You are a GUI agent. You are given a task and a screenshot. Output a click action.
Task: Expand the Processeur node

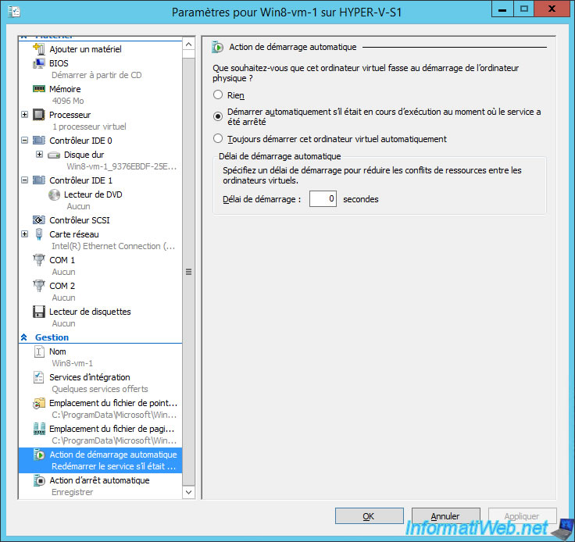coord(24,115)
